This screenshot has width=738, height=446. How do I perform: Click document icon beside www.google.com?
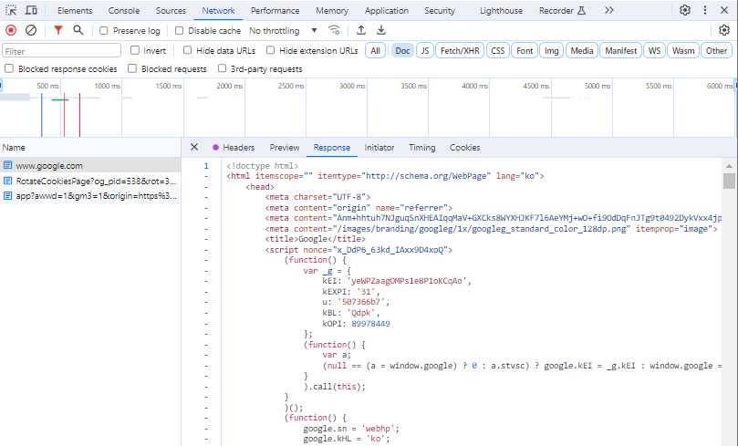click(x=8, y=165)
